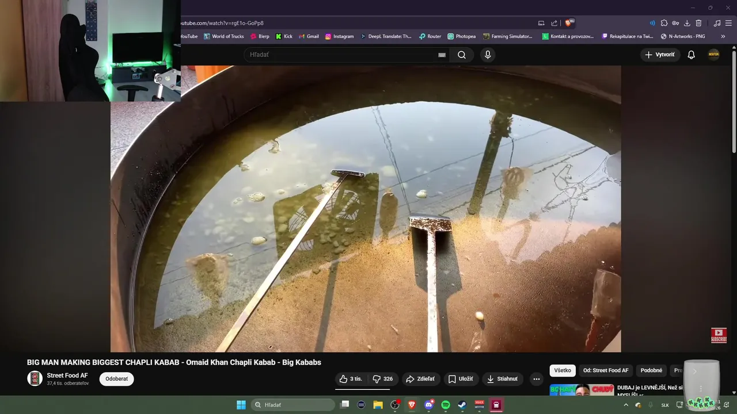Show next related filter chips arrow
Image resolution: width=737 pixels, height=414 pixels.
pyautogui.click(x=694, y=371)
